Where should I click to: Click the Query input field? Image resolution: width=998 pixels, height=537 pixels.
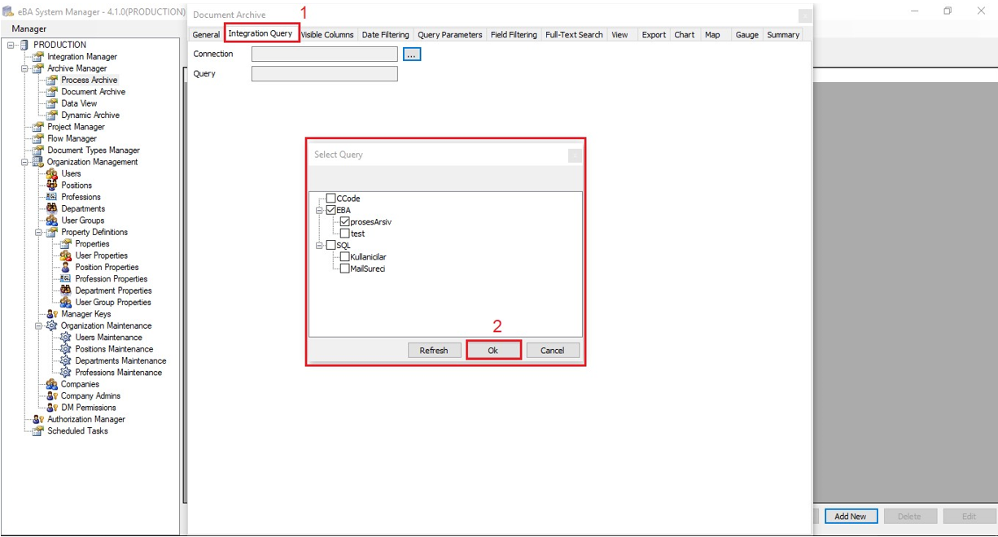click(324, 74)
